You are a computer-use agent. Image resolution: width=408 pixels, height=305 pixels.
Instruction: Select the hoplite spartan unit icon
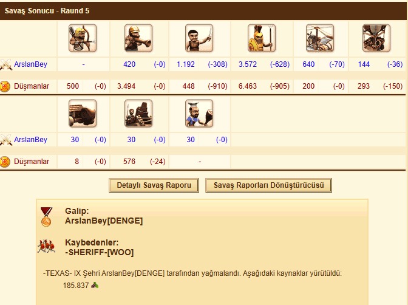(x=262, y=38)
